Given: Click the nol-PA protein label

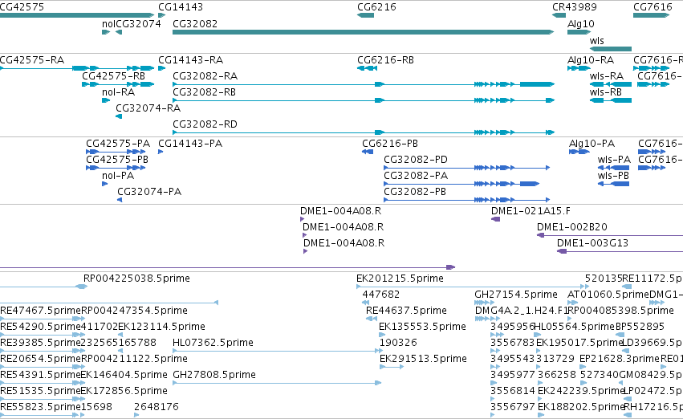Looking at the screenshot, I should 118,176.
